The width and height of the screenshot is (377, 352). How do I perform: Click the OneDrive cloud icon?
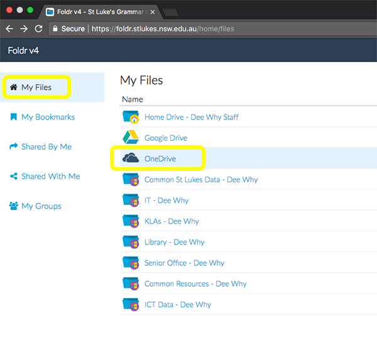[x=130, y=158]
